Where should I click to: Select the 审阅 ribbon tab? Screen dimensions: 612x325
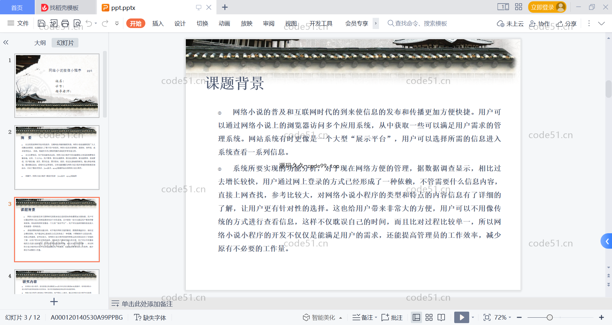269,23
